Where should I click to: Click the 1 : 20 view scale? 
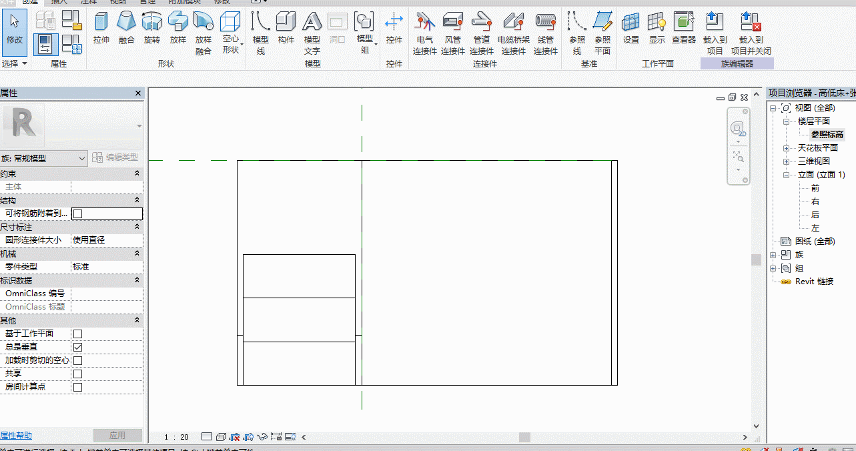[177, 437]
